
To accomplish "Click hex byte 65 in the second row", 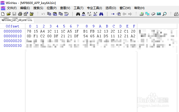I will pyautogui.click(x=92, y=36).
